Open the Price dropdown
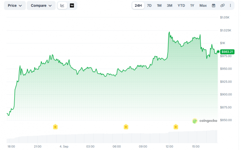Image resolution: width=241 pixels, height=150 pixels. coord(15,6)
